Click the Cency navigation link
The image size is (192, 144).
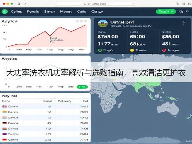pyautogui.click(x=97, y=11)
